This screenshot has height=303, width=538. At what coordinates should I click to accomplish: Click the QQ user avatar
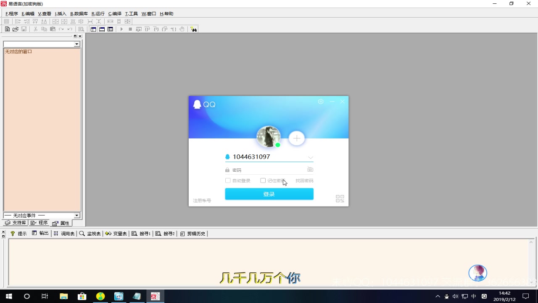click(x=269, y=137)
